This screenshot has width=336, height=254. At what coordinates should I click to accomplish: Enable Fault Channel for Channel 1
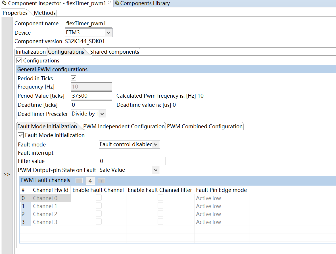(x=99, y=205)
